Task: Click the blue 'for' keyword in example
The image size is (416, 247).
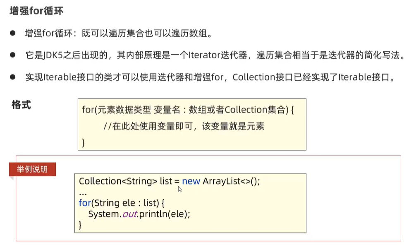Action: click(84, 203)
